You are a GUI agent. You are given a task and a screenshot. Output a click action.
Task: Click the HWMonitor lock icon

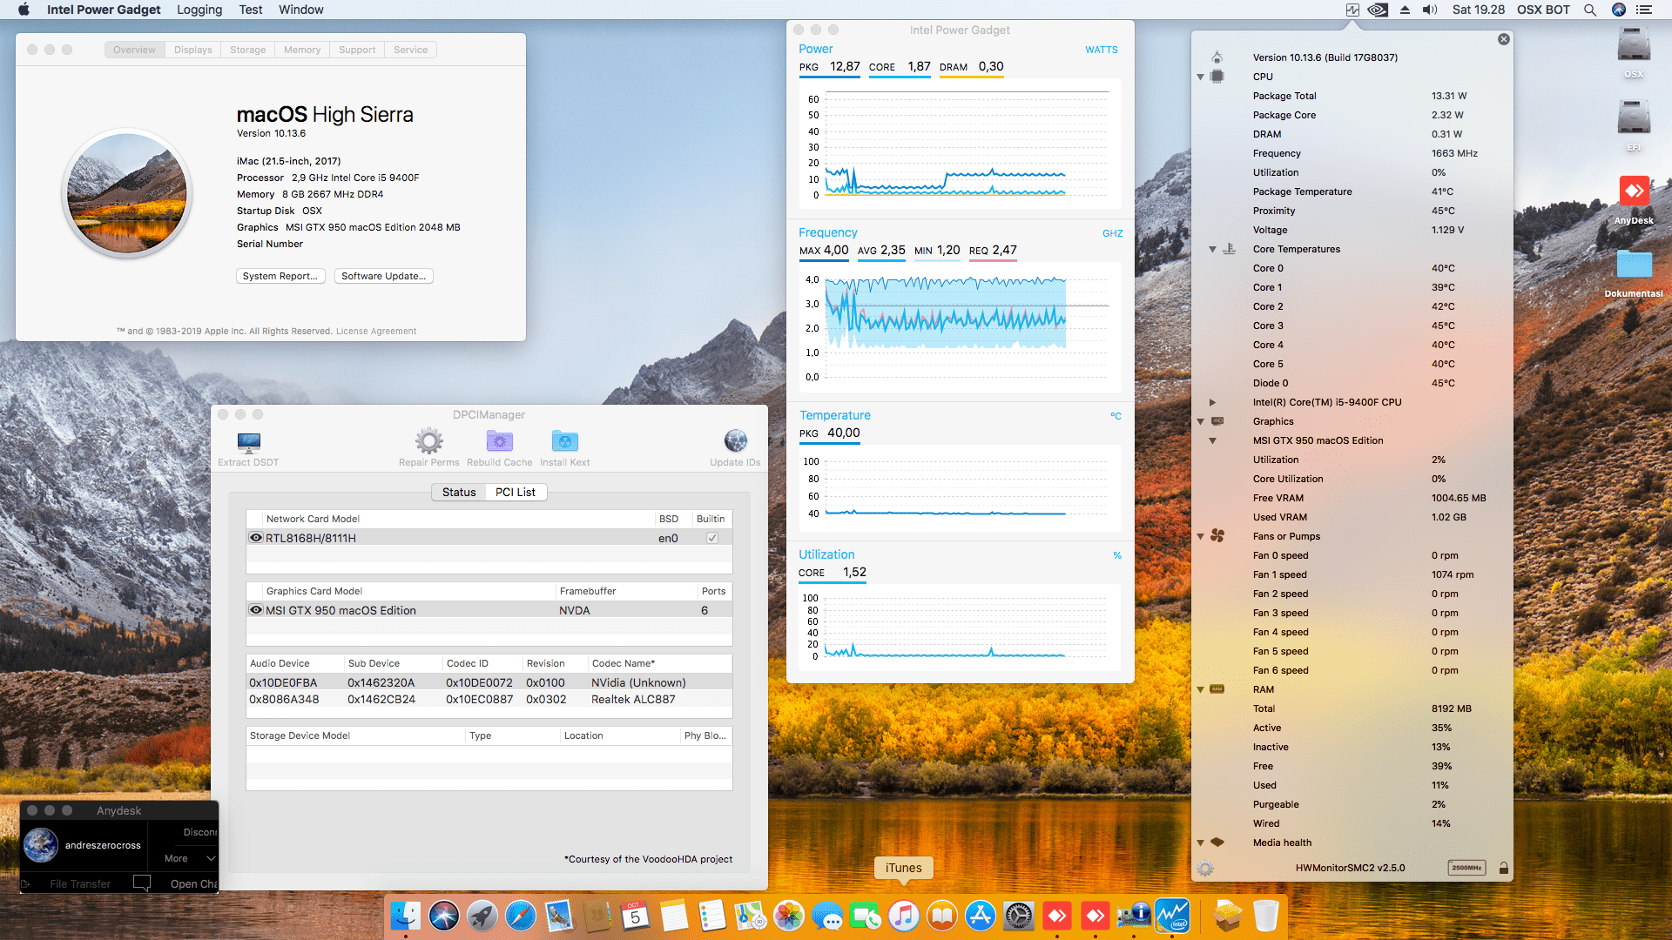[1503, 868]
